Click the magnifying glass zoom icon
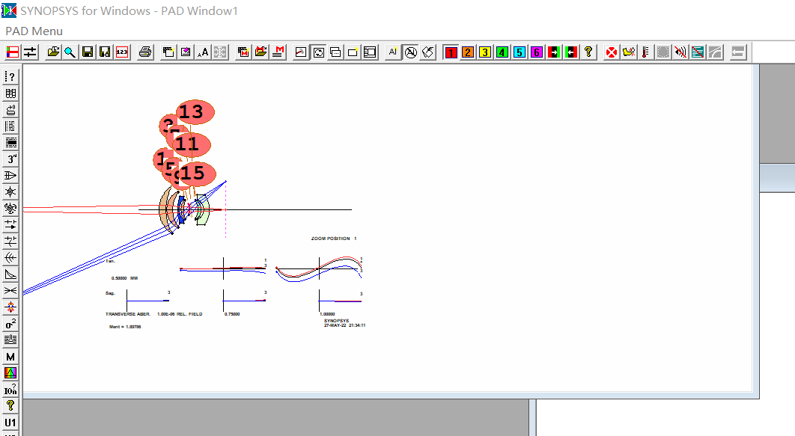Image resolution: width=795 pixels, height=436 pixels. tap(70, 52)
